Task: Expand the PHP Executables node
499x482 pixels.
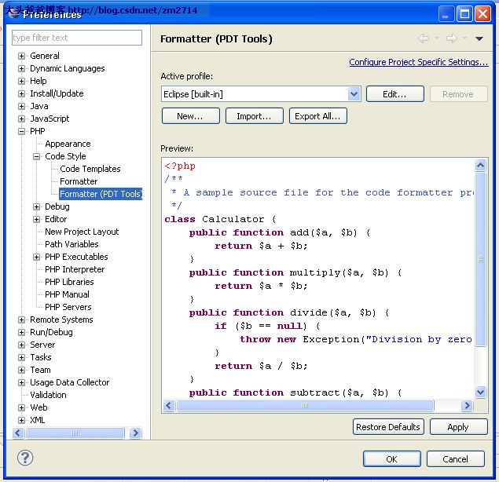Action: [x=37, y=257]
